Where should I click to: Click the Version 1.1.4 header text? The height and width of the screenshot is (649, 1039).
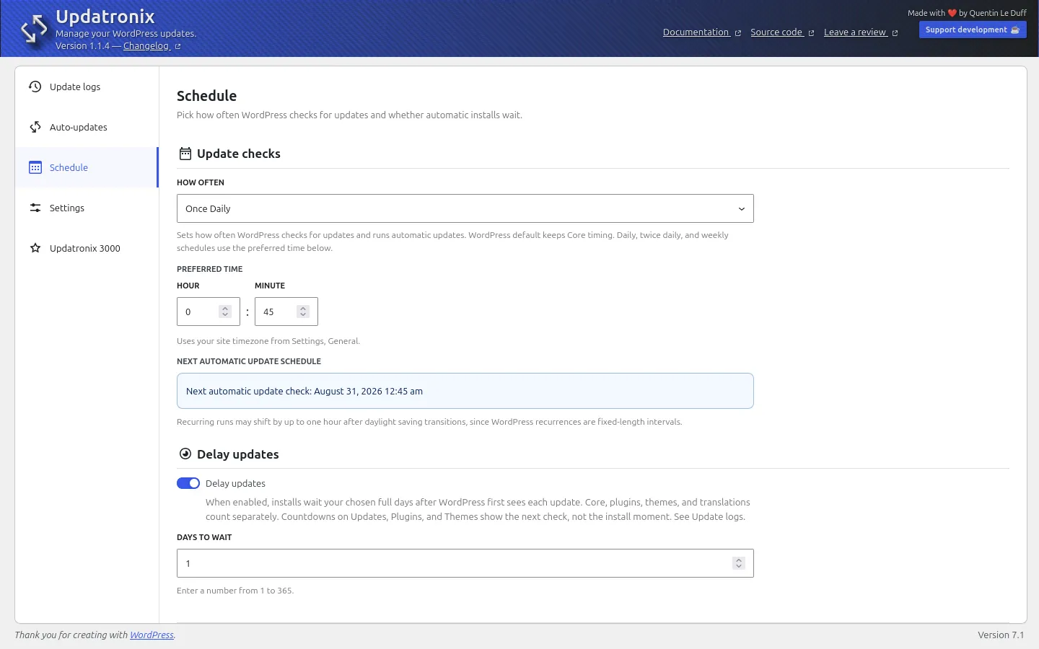pos(82,46)
